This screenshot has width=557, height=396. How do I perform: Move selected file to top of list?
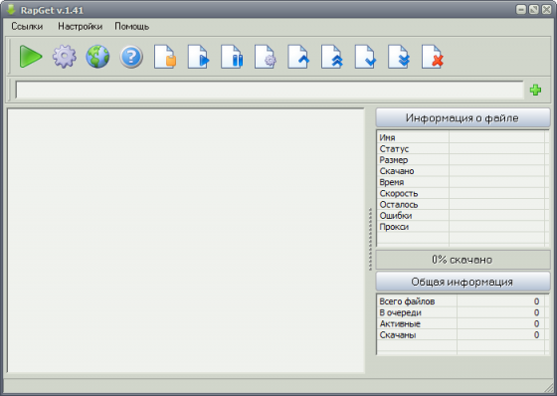332,57
